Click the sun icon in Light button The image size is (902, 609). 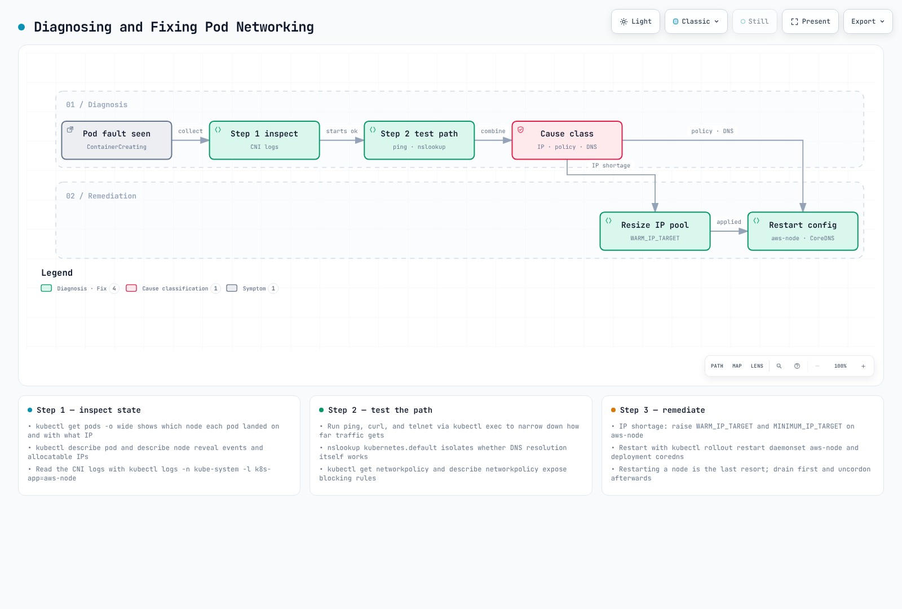[624, 21]
